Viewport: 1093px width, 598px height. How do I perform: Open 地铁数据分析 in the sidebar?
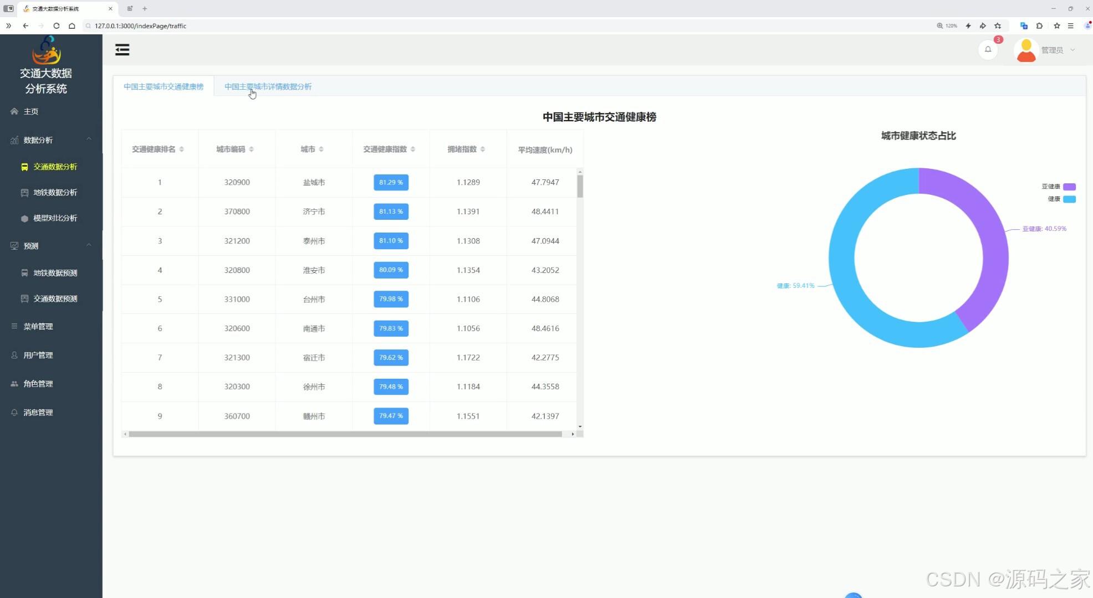click(55, 193)
